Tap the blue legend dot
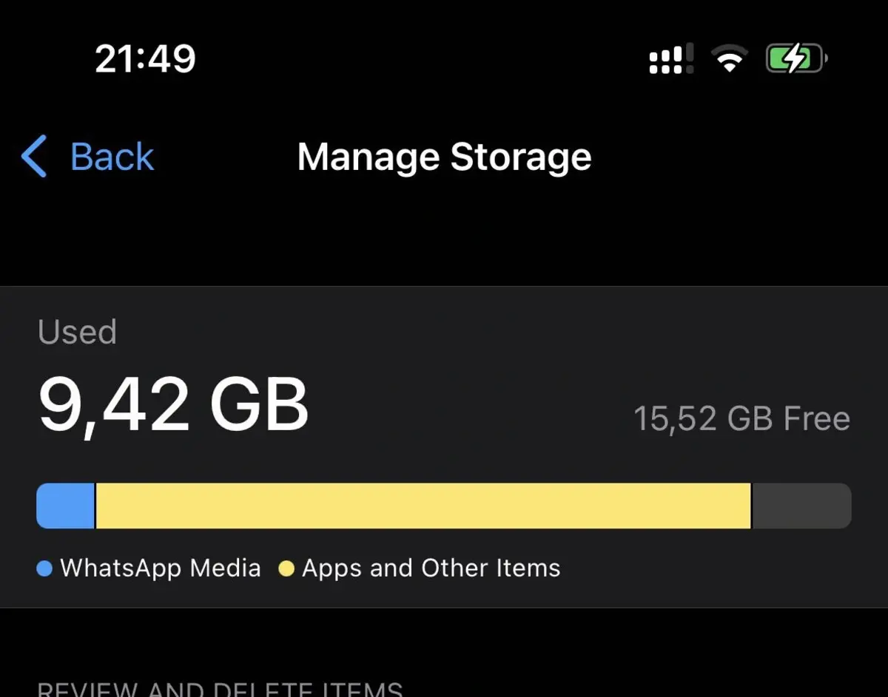 44,568
